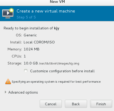Enable Customize configuration before install checkbox
Viewport: 114px width, 111px height.
point(26,71)
